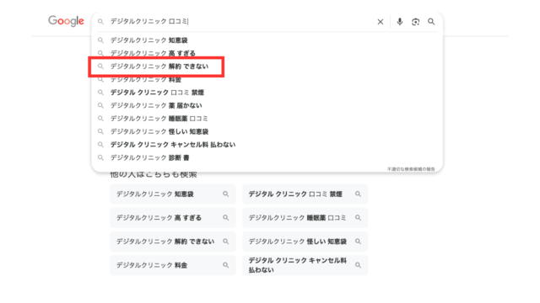Screen dimensions: 540x303
Task: Choose autocomplete suggestion デジタル クリニック 口コミ 禁煙
Action: point(267,93)
